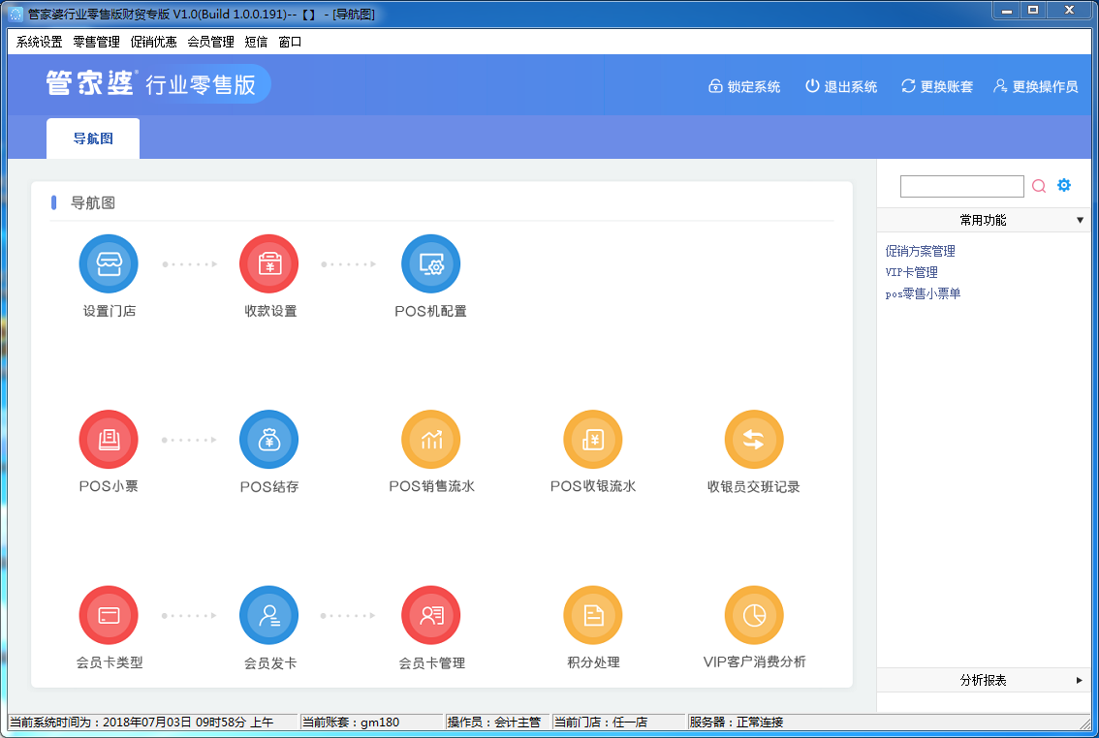Viewport: 1099px width, 738px height.
Task: Open the 促销方案管理 shortcut link
Action: pos(920,251)
